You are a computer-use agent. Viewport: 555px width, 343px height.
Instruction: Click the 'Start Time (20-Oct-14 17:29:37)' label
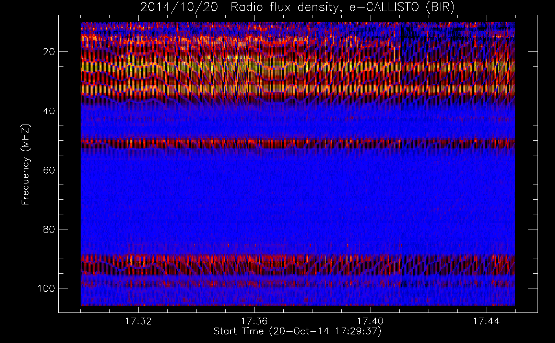point(297,331)
